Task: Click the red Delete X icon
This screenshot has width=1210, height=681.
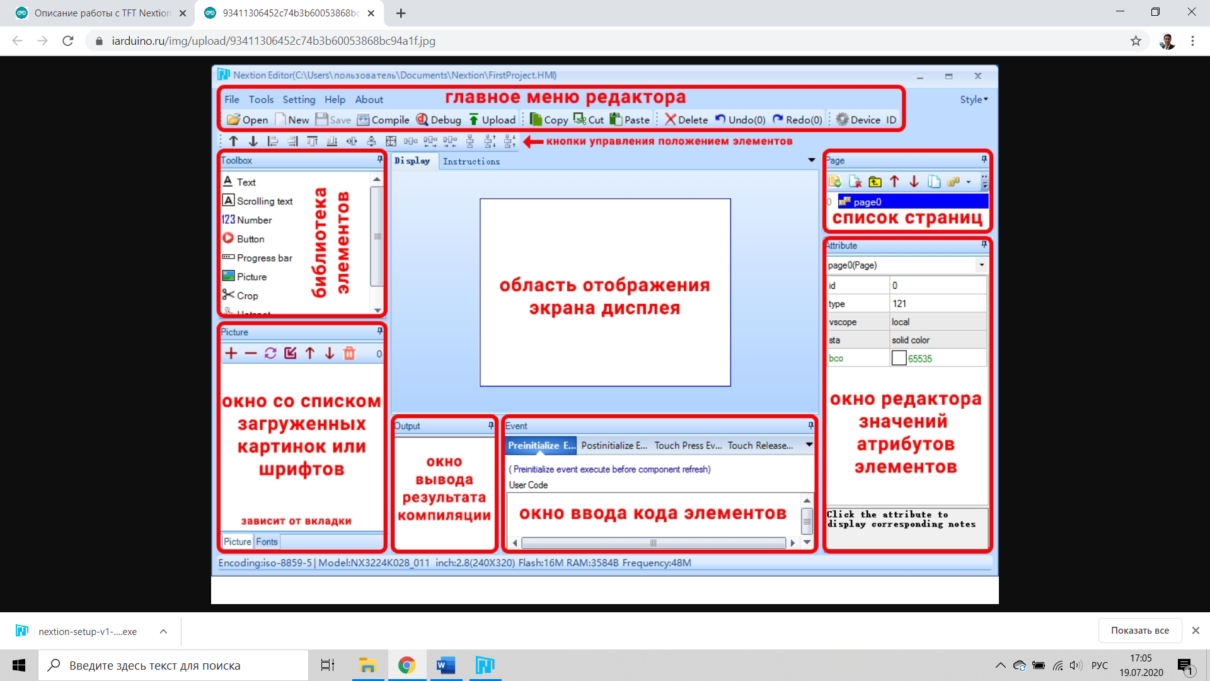Action: tap(670, 120)
